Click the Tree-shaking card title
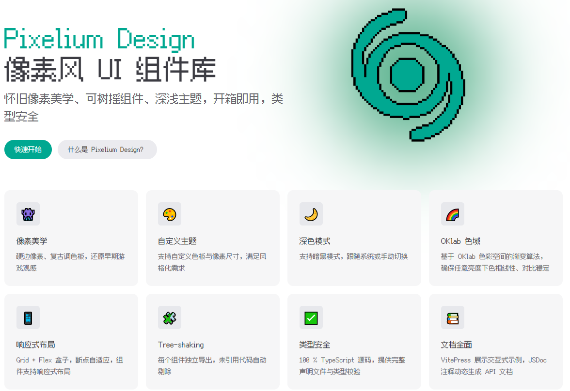The image size is (570, 391). pyautogui.click(x=181, y=345)
